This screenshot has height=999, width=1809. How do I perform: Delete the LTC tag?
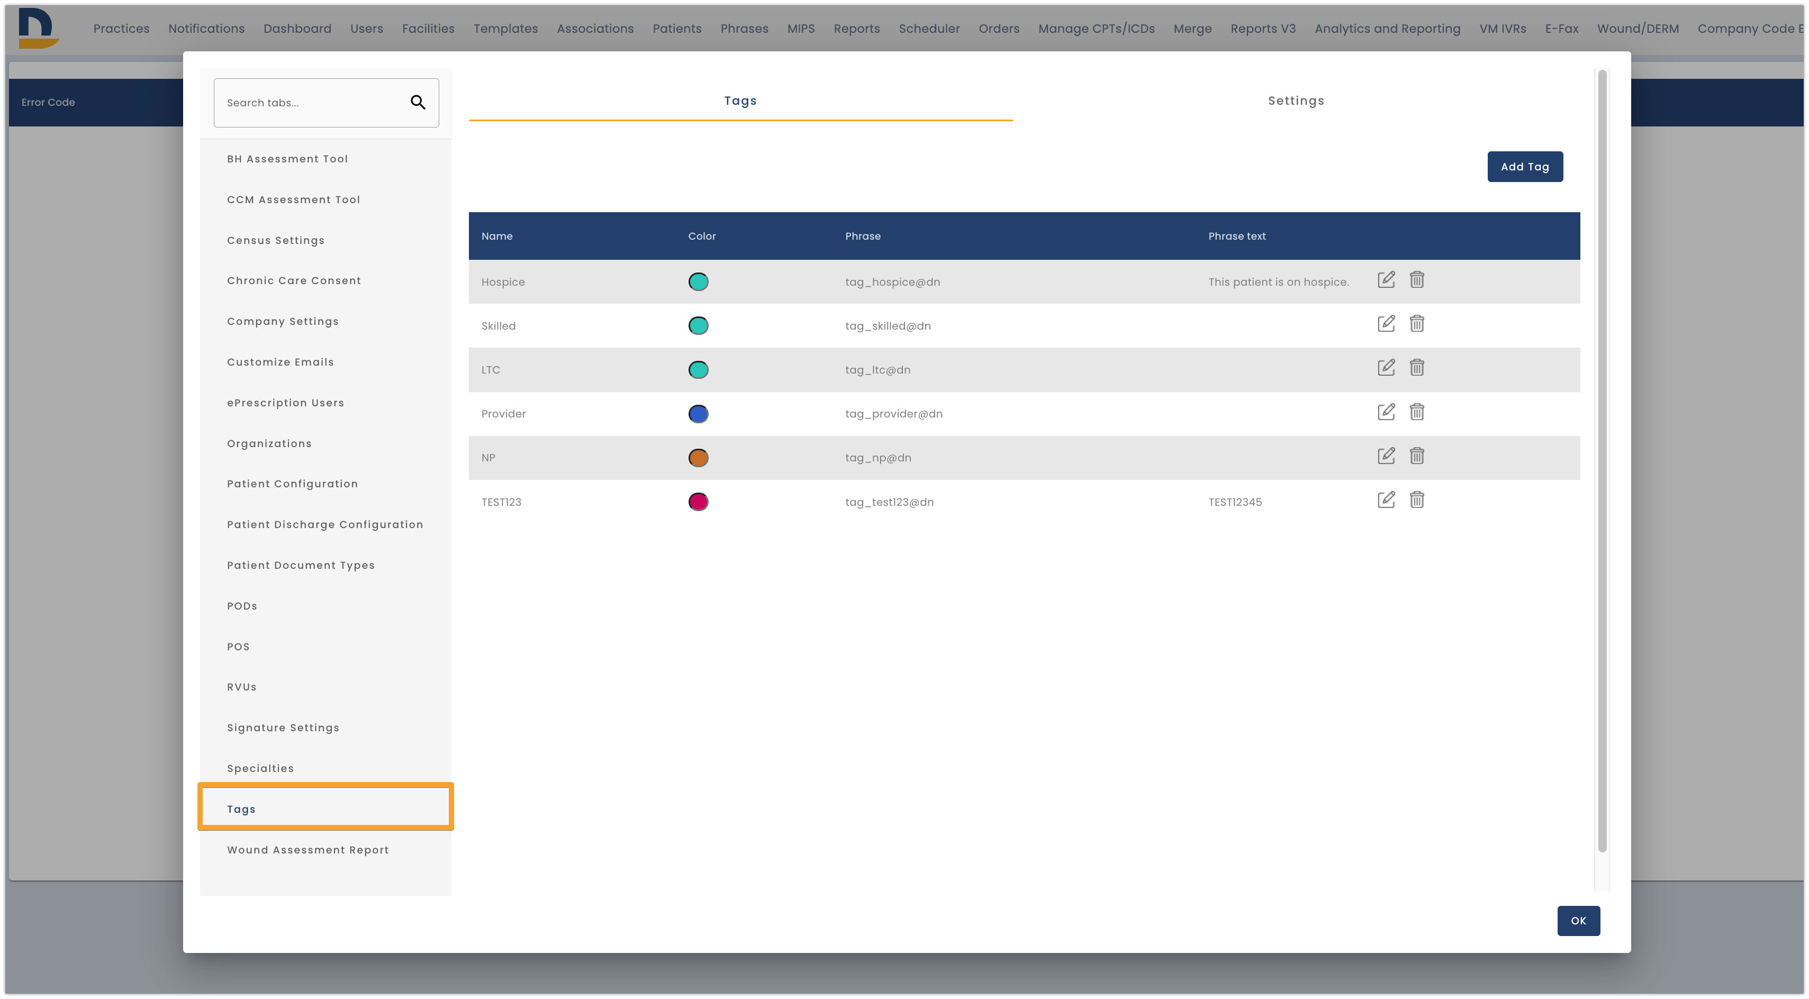pos(1416,368)
